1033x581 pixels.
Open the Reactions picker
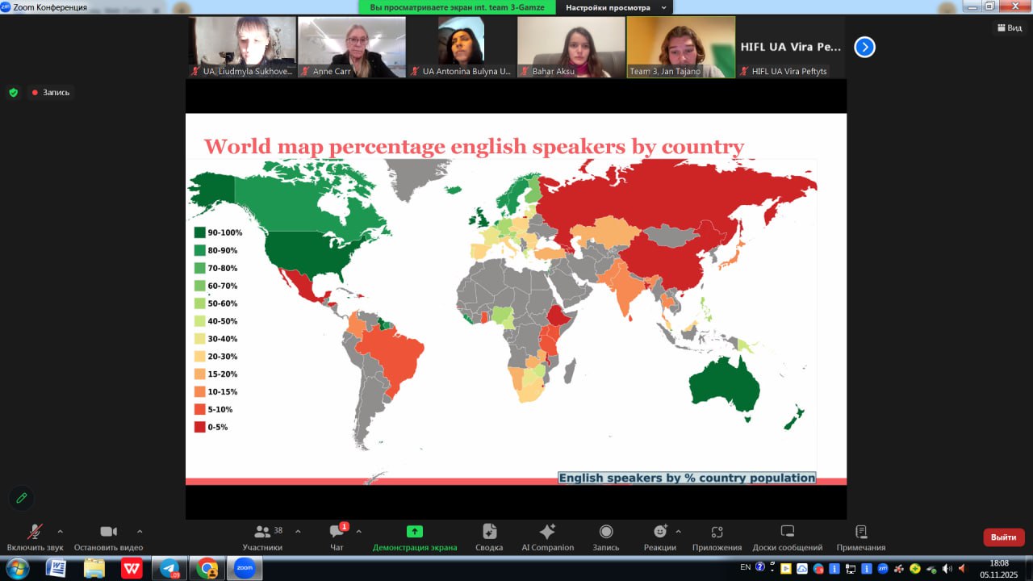point(660,537)
